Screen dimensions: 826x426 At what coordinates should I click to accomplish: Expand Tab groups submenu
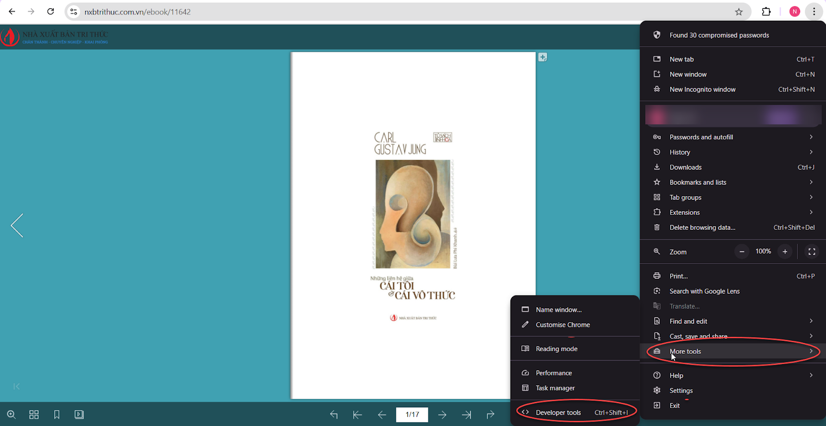click(733, 197)
